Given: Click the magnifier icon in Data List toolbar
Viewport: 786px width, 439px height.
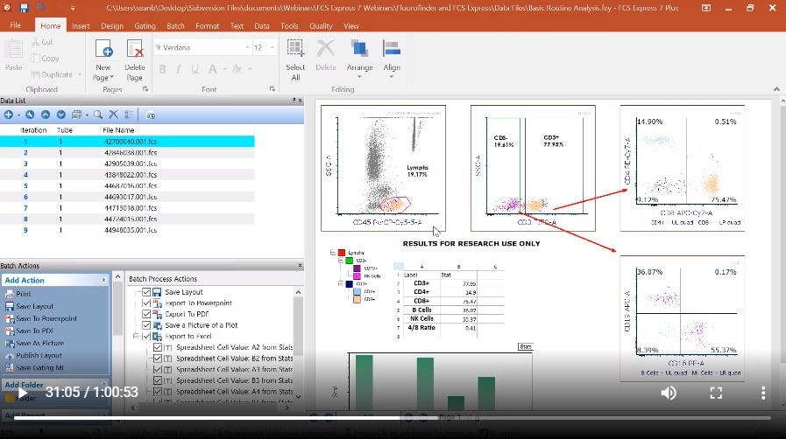Looking at the screenshot, I should pyautogui.click(x=98, y=115).
